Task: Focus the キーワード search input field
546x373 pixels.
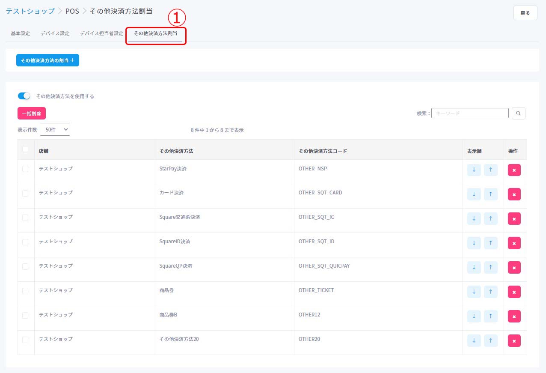Action: pyautogui.click(x=470, y=113)
